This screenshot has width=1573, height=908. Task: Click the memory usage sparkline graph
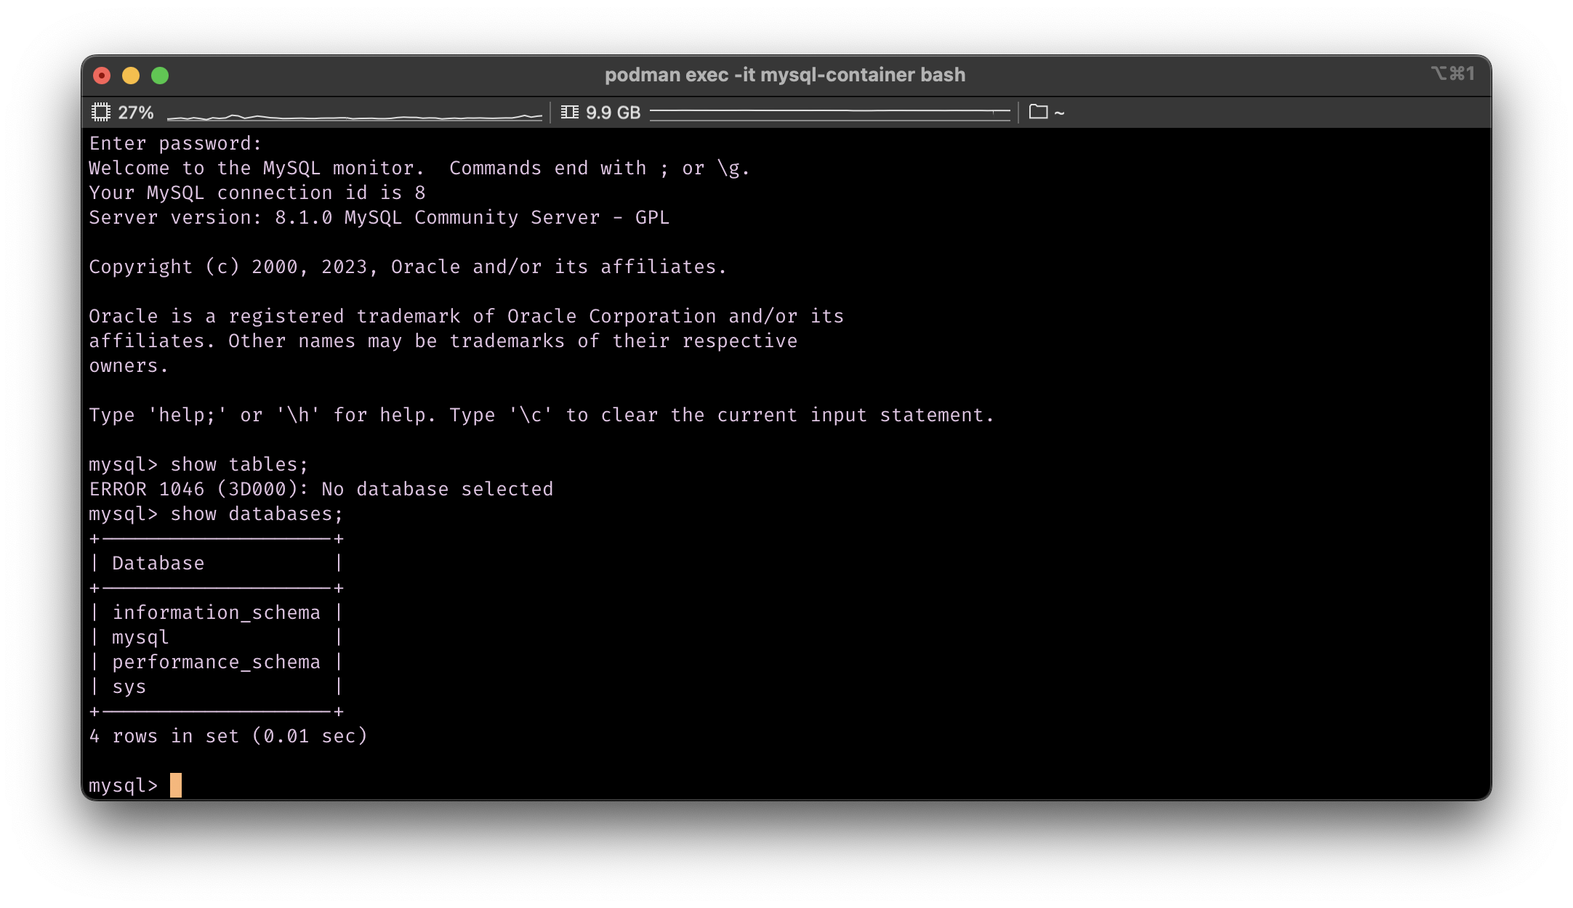829,113
